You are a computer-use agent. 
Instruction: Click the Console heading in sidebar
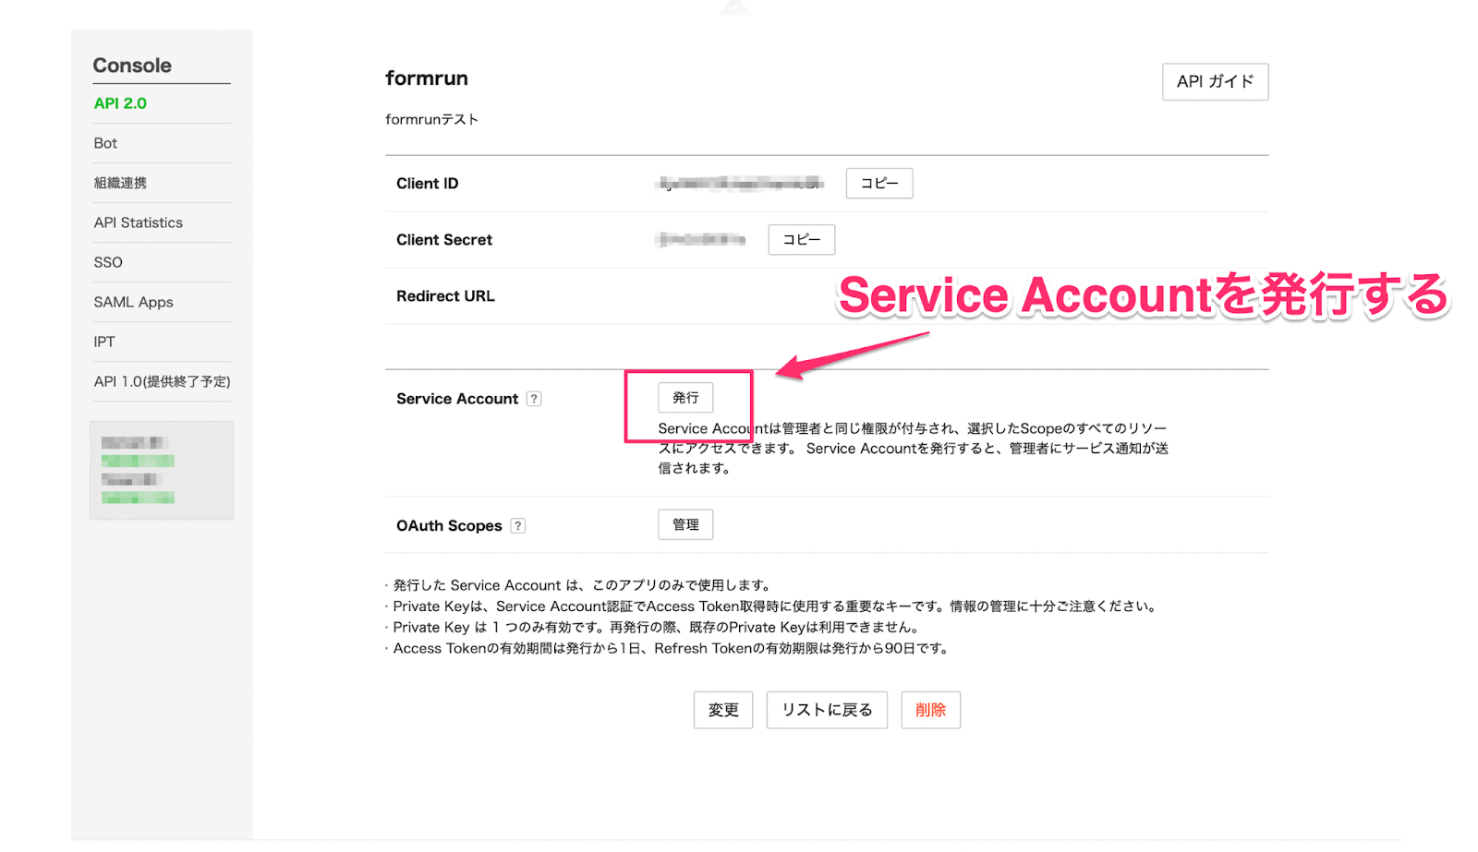132,66
